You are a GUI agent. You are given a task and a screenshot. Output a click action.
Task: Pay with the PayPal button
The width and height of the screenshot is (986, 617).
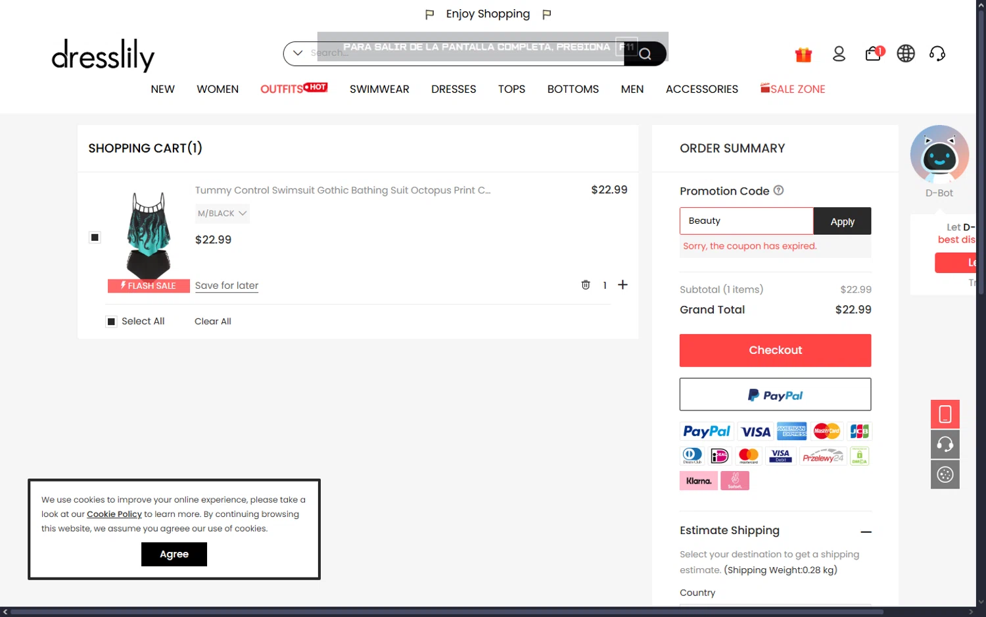[x=775, y=395]
